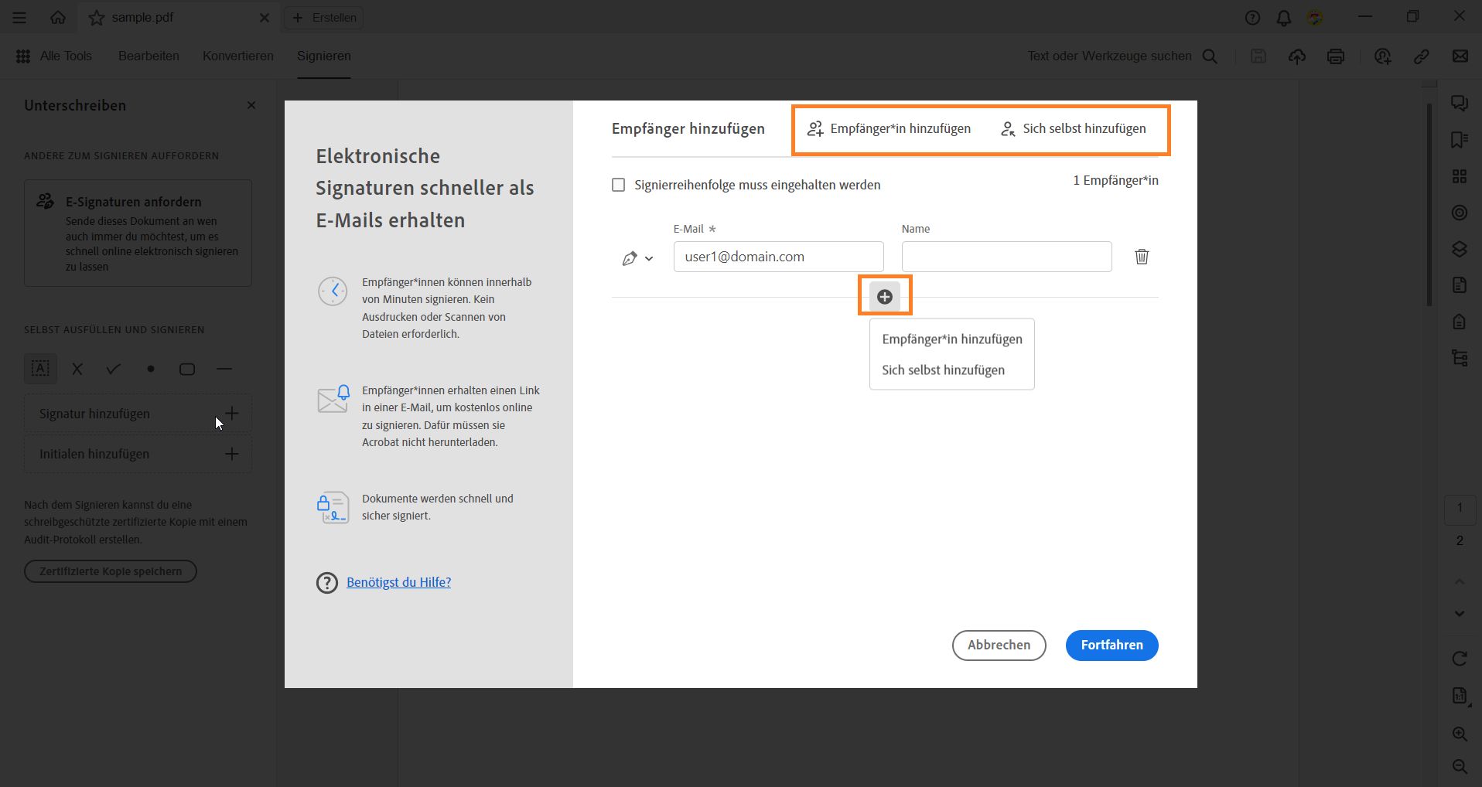Screen dimensions: 1482x787
Task: Select the X signing tool
Action: 77,369
